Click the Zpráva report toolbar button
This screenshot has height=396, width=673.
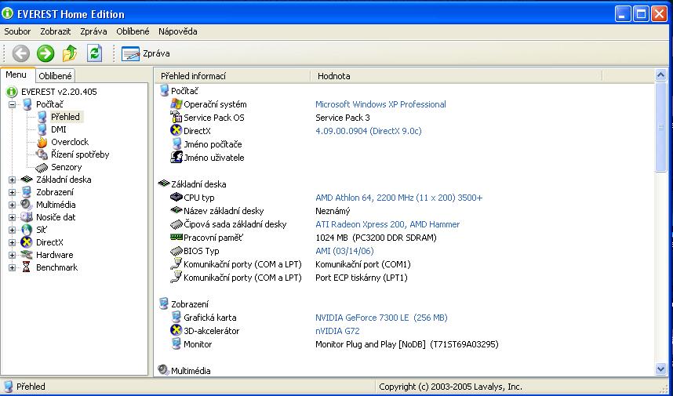coord(146,53)
